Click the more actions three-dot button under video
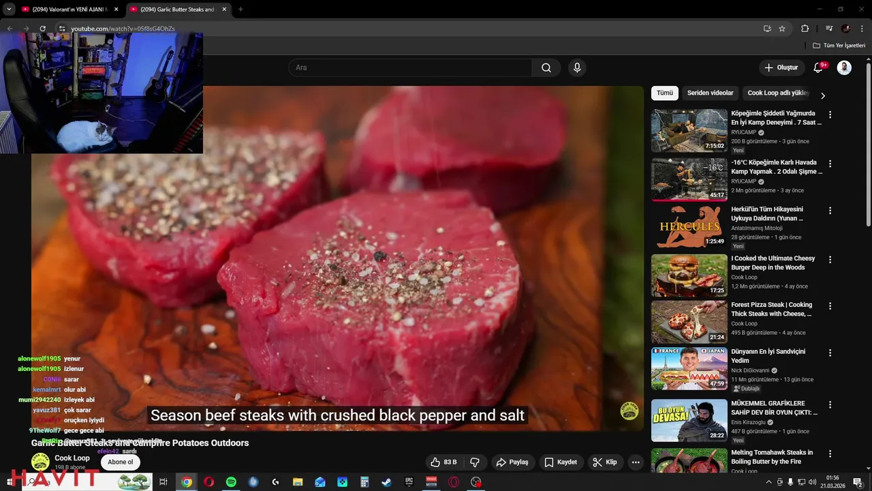The image size is (872, 491). 636,462
